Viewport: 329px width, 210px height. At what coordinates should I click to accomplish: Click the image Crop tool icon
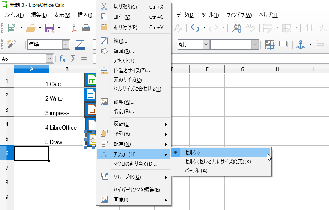(x=269, y=44)
